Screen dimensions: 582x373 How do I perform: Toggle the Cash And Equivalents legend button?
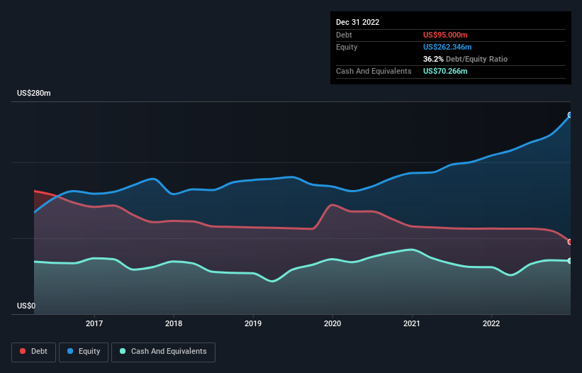163,352
